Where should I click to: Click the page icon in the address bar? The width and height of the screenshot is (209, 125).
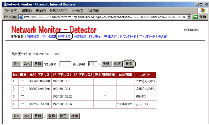tap(21, 17)
